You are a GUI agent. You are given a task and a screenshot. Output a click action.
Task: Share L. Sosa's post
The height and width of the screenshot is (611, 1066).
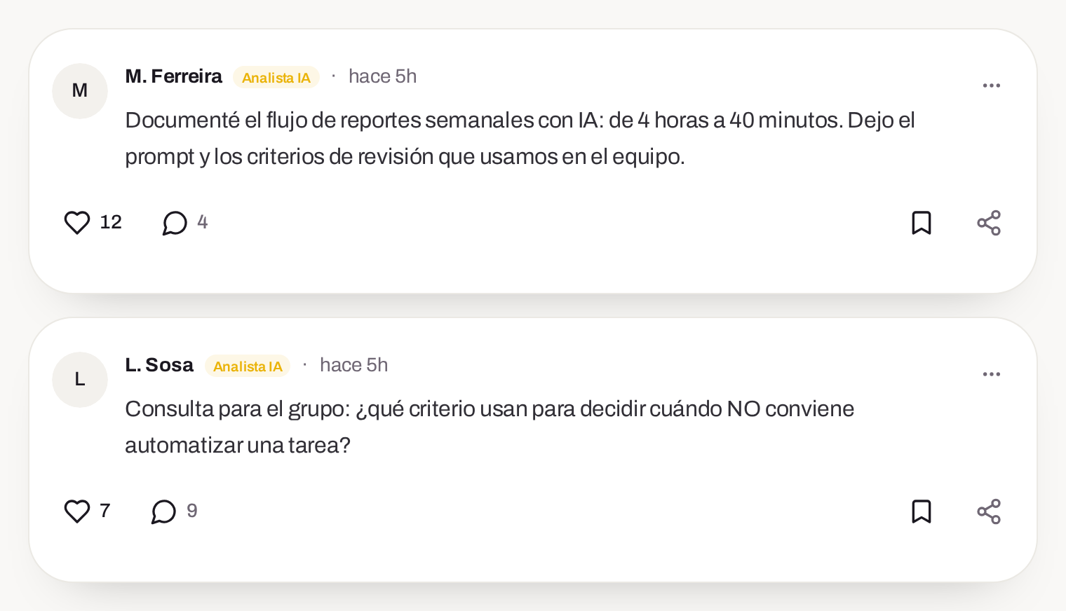coord(989,512)
